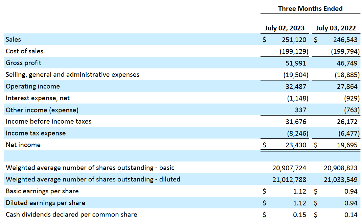The width and height of the screenshot is (362, 224).
Task: Click the Three Months Ended header
Action: tap(310, 8)
